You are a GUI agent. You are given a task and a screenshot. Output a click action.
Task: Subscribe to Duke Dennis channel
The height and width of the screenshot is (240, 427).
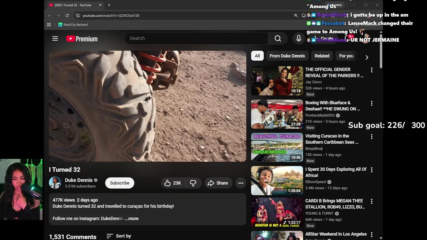[x=120, y=183]
